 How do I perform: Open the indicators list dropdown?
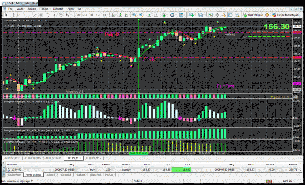(x=164, y=15)
